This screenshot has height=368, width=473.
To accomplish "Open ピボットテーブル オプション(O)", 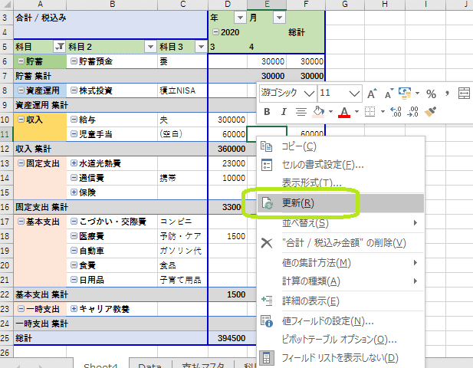I will click(x=340, y=340).
